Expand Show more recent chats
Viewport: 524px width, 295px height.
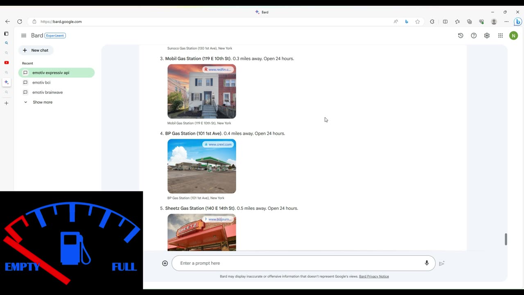[x=38, y=102]
